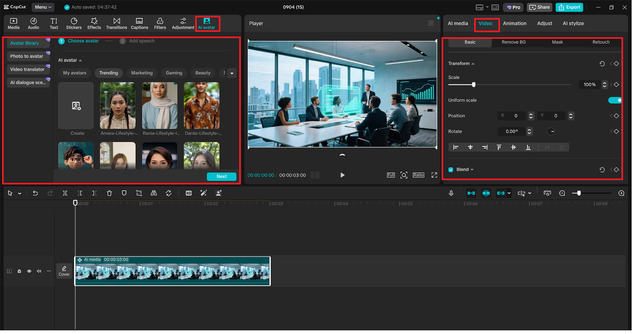Open the linkage options dropdown arrow
Viewport: 633px width, 334px height.
pyautogui.click(x=509, y=193)
